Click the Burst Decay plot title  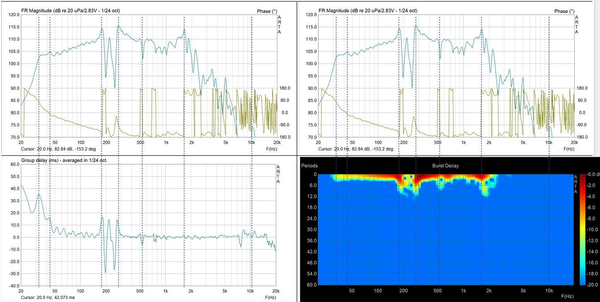[x=445, y=166]
